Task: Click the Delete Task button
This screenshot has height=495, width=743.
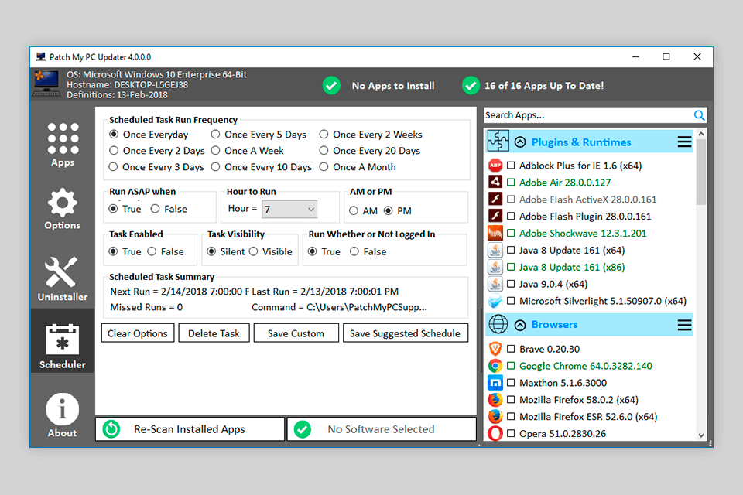Action: click(x=214, y=333)
